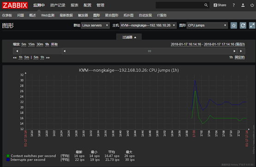The width and height of the screenshot is (256, 167).
Task: Open the 配置 main menu
Action: pos(87,5)
